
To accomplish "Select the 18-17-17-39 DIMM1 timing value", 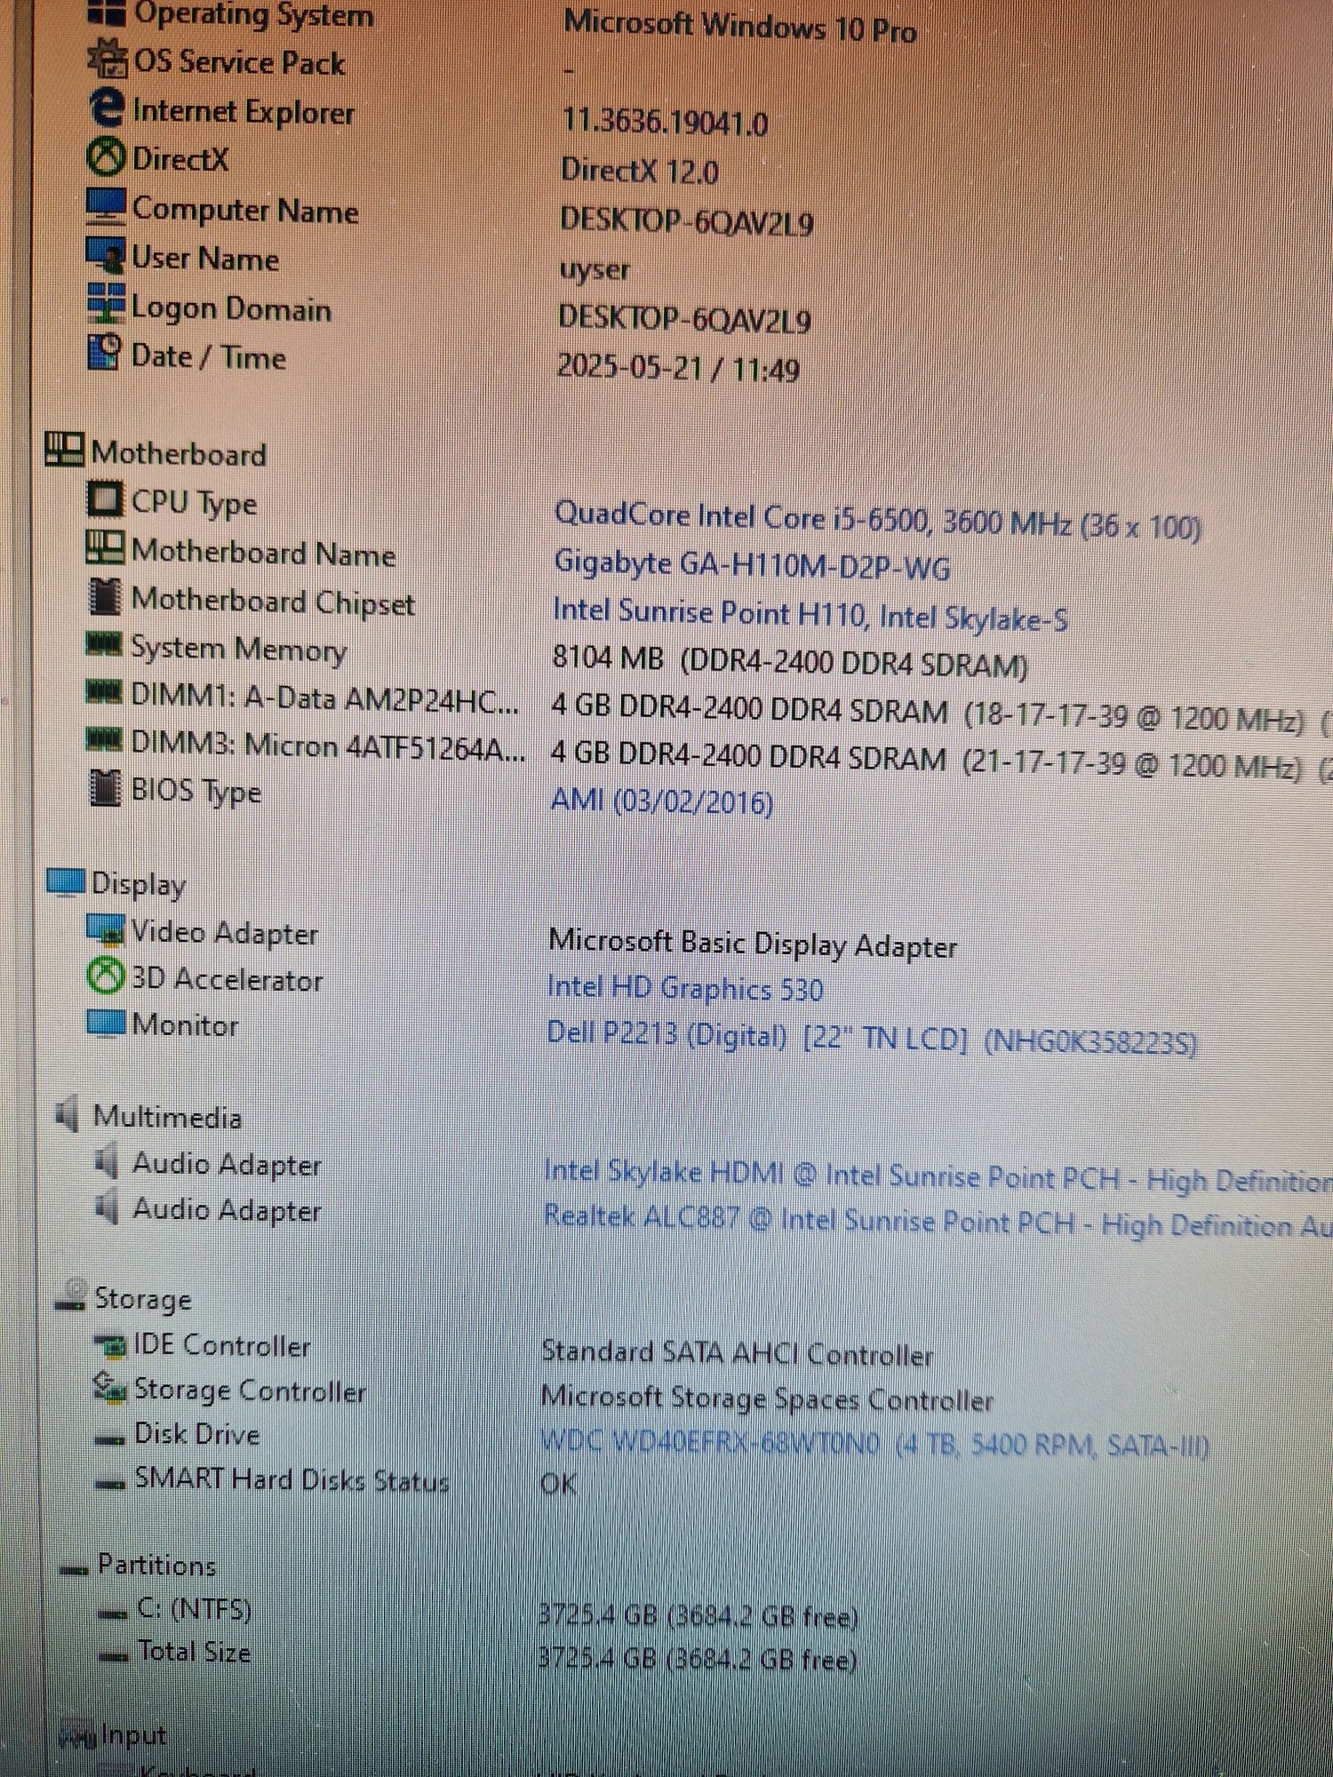I will tap(1134, 718).
